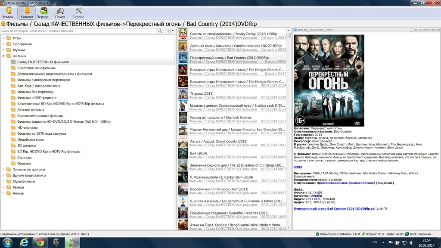Click Фильмы до 1970 года выпуска folder

pyautogui.click(x=41, y=133)
